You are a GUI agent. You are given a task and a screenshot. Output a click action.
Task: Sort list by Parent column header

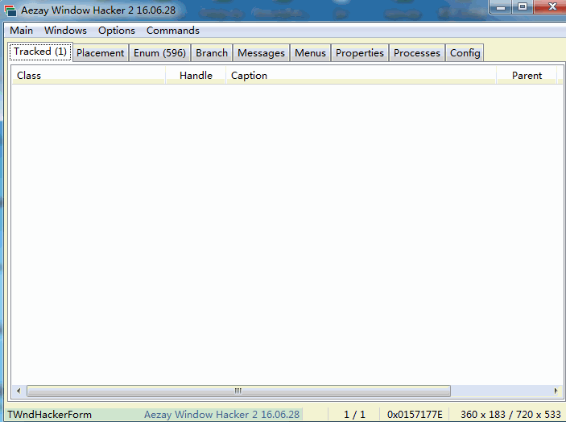click(x=527, y=75)
